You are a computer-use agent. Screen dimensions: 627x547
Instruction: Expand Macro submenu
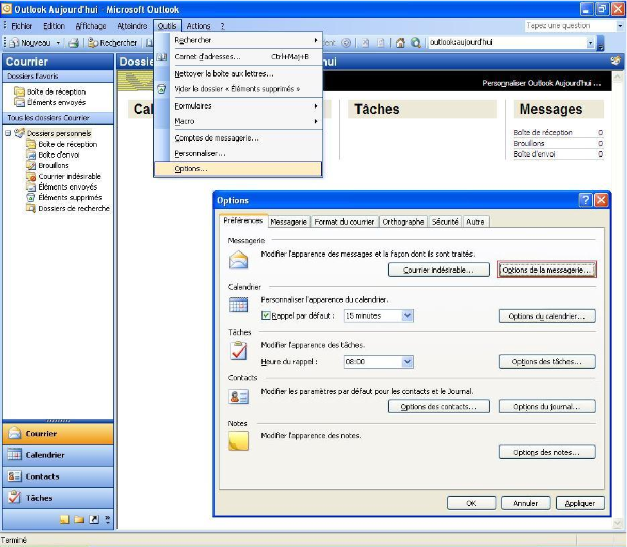(315, 121)
